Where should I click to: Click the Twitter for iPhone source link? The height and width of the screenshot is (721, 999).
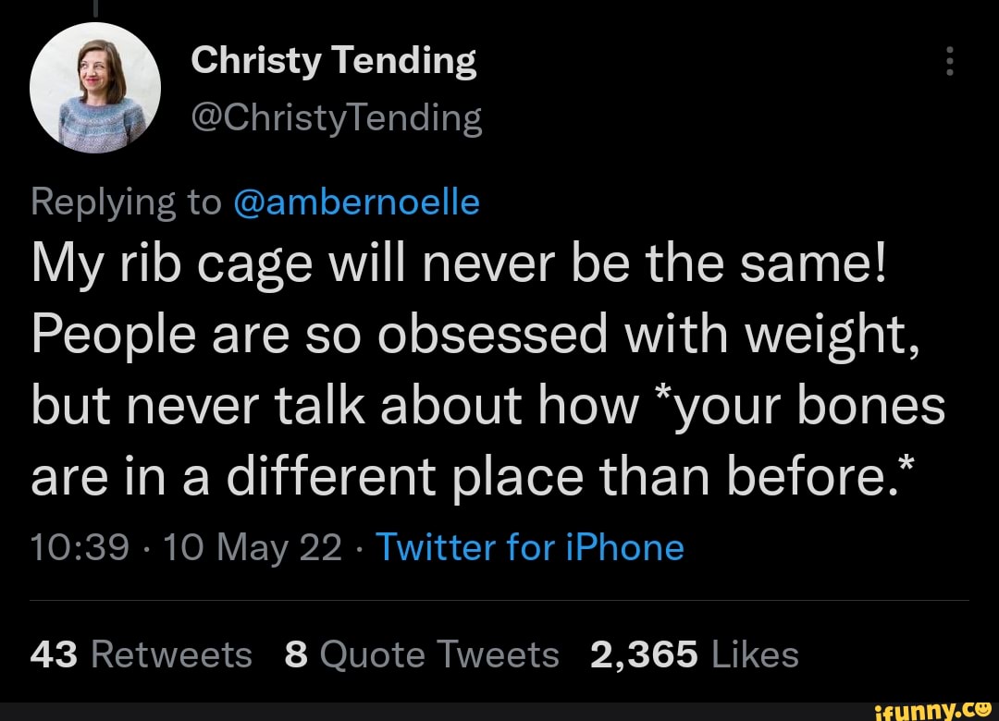(x=529, y=547)
